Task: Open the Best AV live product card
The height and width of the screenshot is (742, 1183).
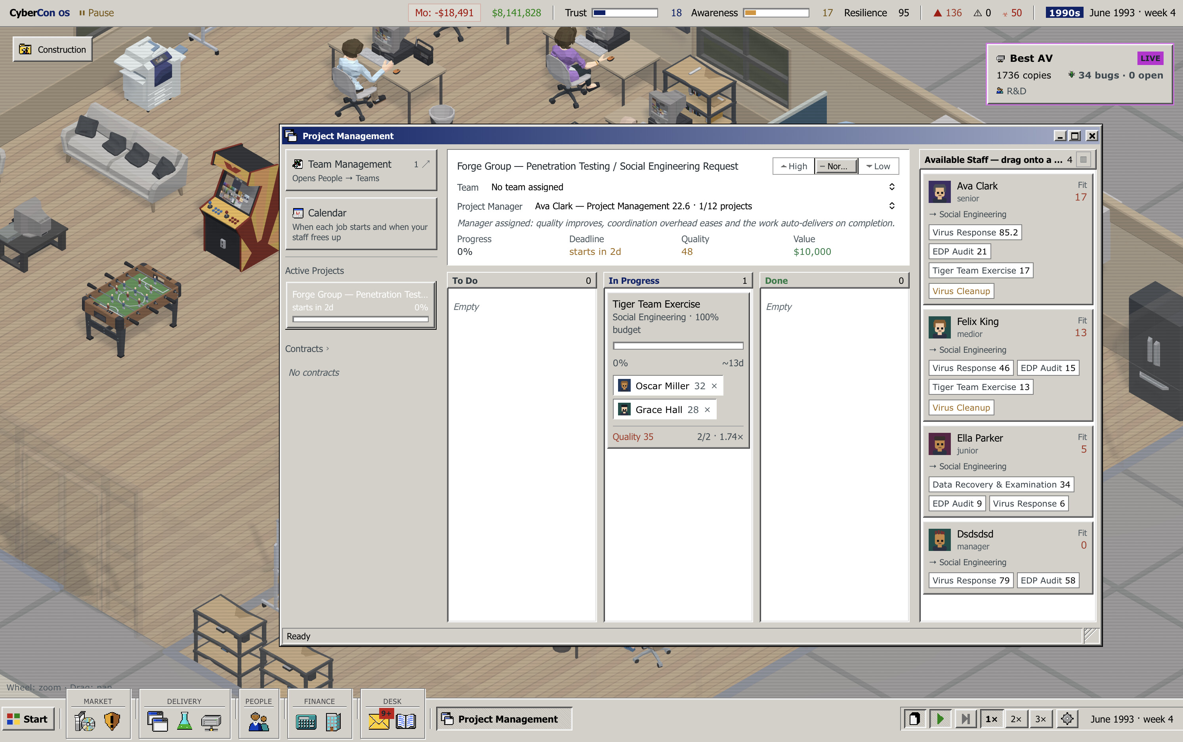Action: (x=1079, y=74)
